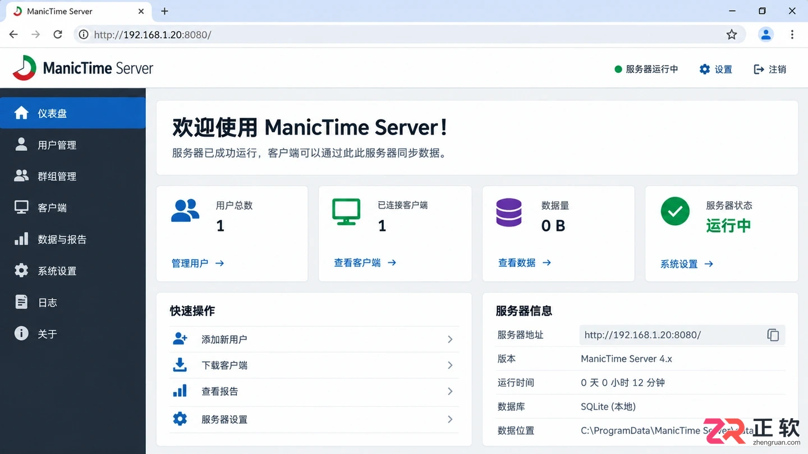Image resolution: width=808 pixels, height=454 pixels.
Task: Click the logout icon beside 注销
Action: 759,69
